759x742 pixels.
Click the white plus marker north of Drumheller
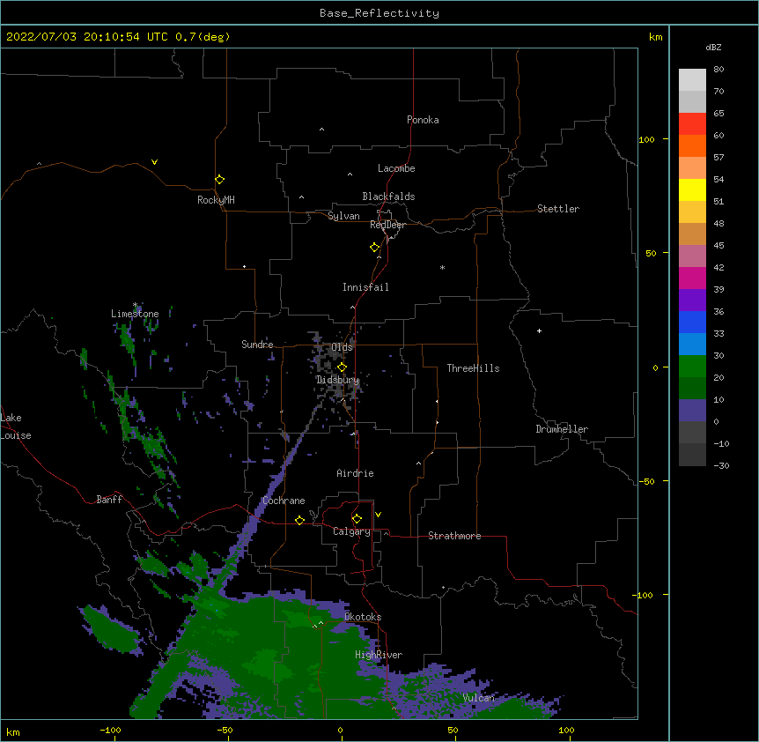pyautogui.click(x=539, y=330)
